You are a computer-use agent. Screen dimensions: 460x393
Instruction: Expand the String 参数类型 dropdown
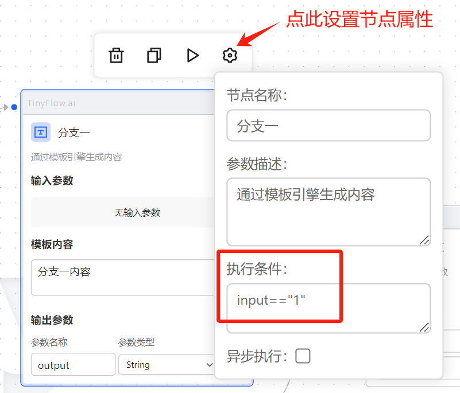pyautogui.click(x=167, y=365)
